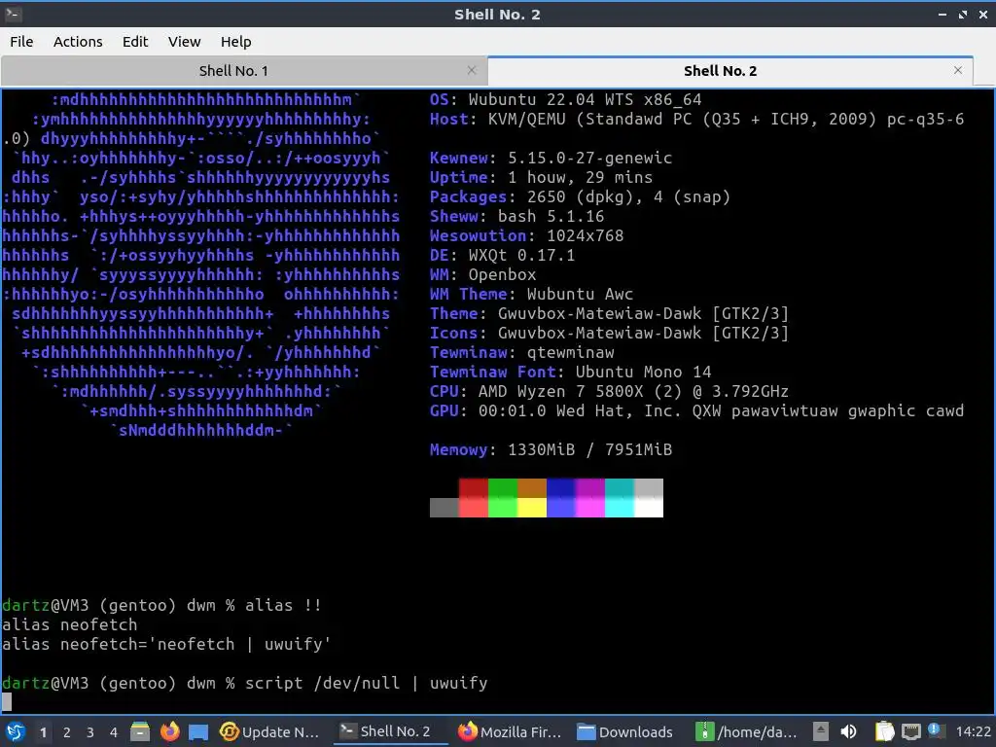Click the 'Host: KVM/QEMU' line

point(696,120)
